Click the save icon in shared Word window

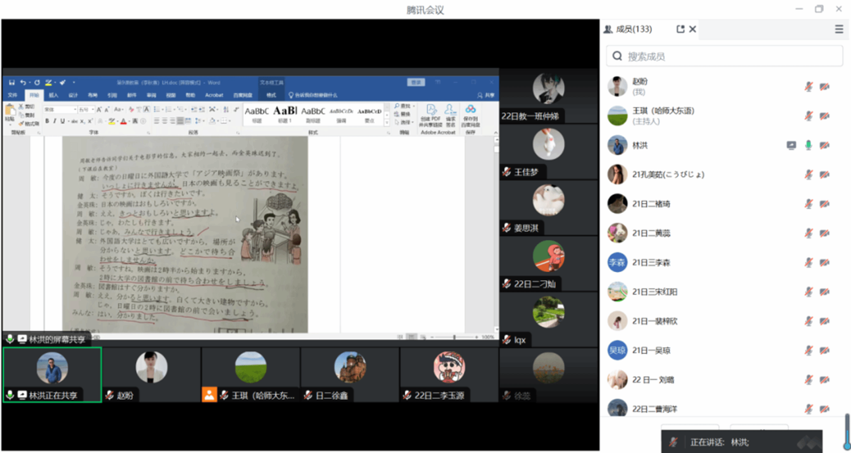coord(12,82)
